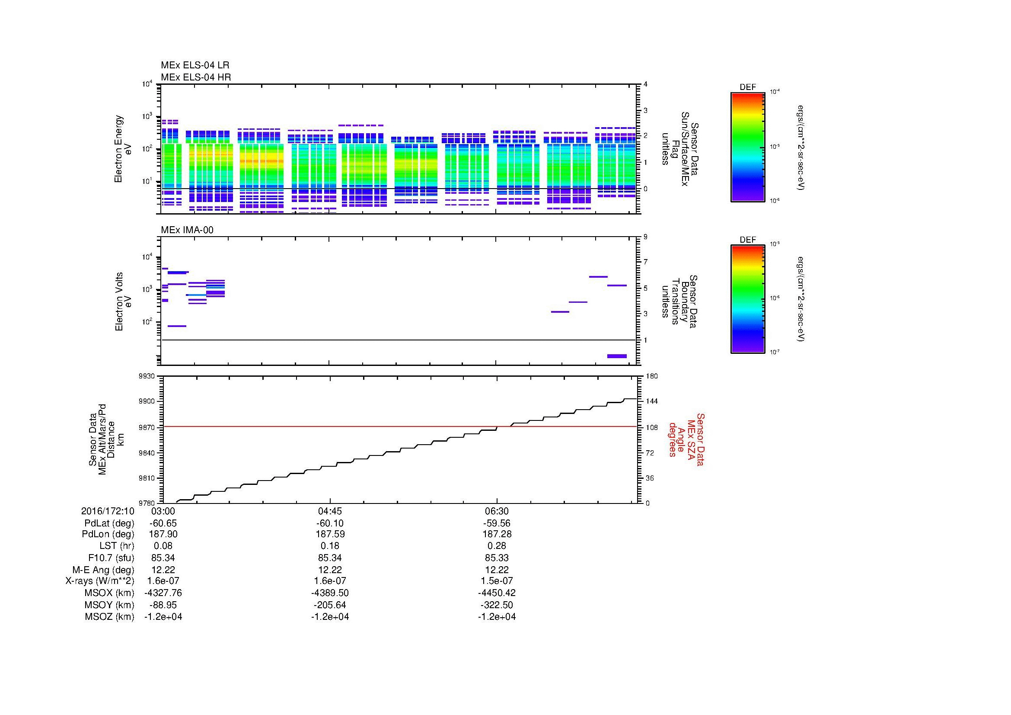Click the lower DEF color bar beside IMA panel
1011x715 pixels.
point(747,299)
